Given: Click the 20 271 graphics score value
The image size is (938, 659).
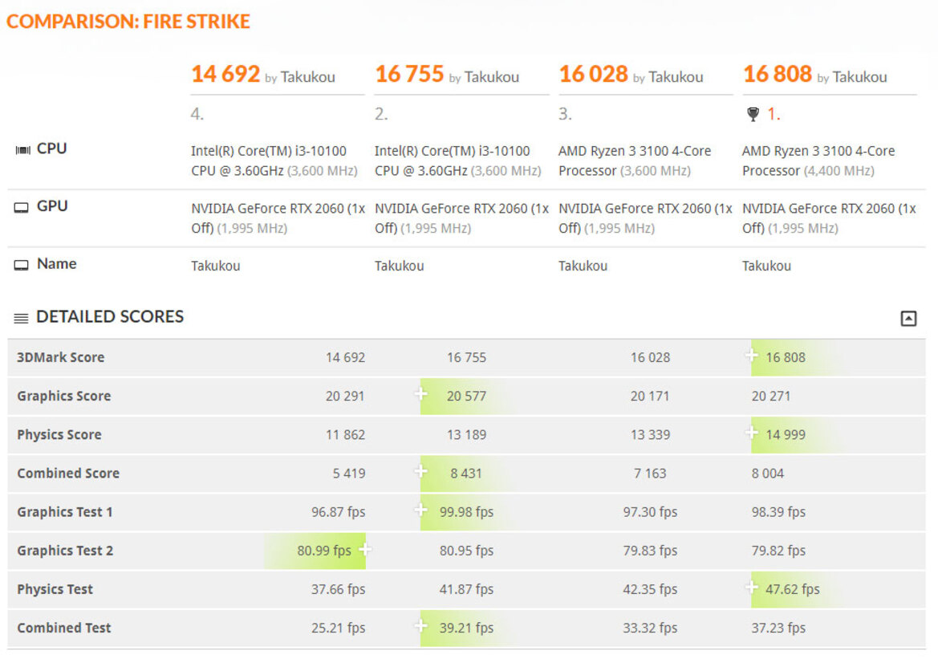Looking at the screenshot, I should [x=770, y=397].
